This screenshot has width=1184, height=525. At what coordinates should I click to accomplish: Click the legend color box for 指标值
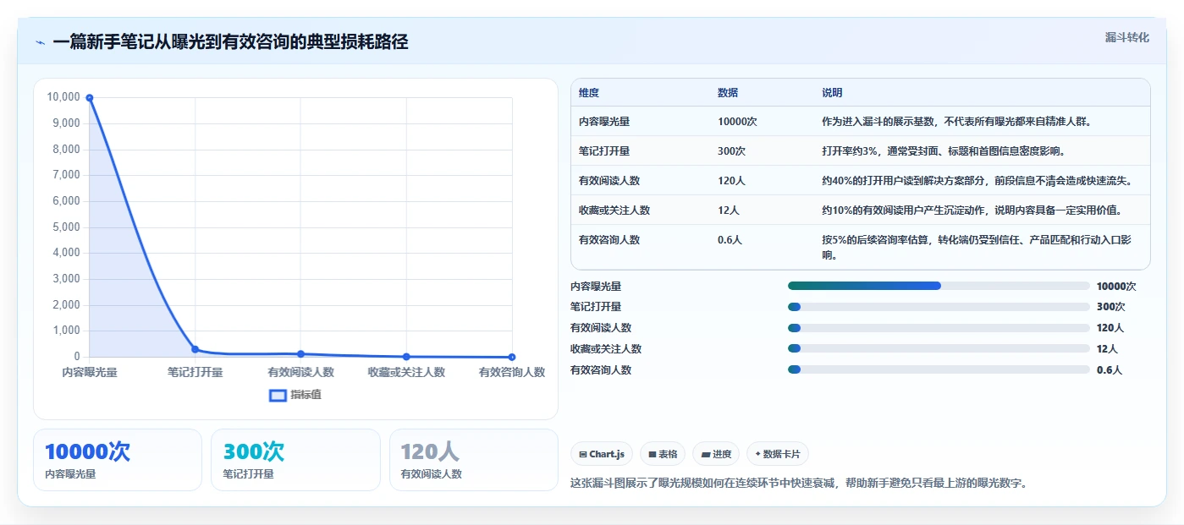click(278, 395)
